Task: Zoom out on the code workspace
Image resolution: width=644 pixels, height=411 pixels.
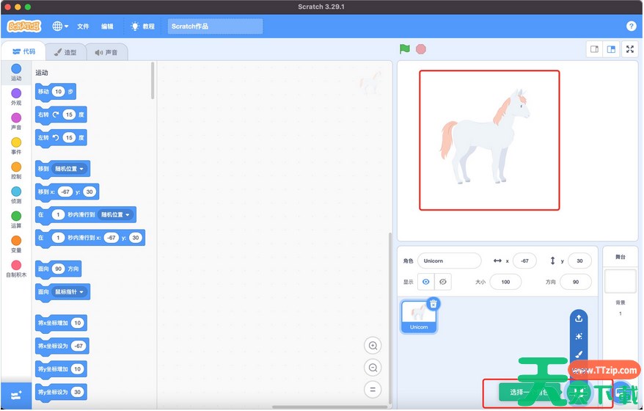Action: (373, 368)
